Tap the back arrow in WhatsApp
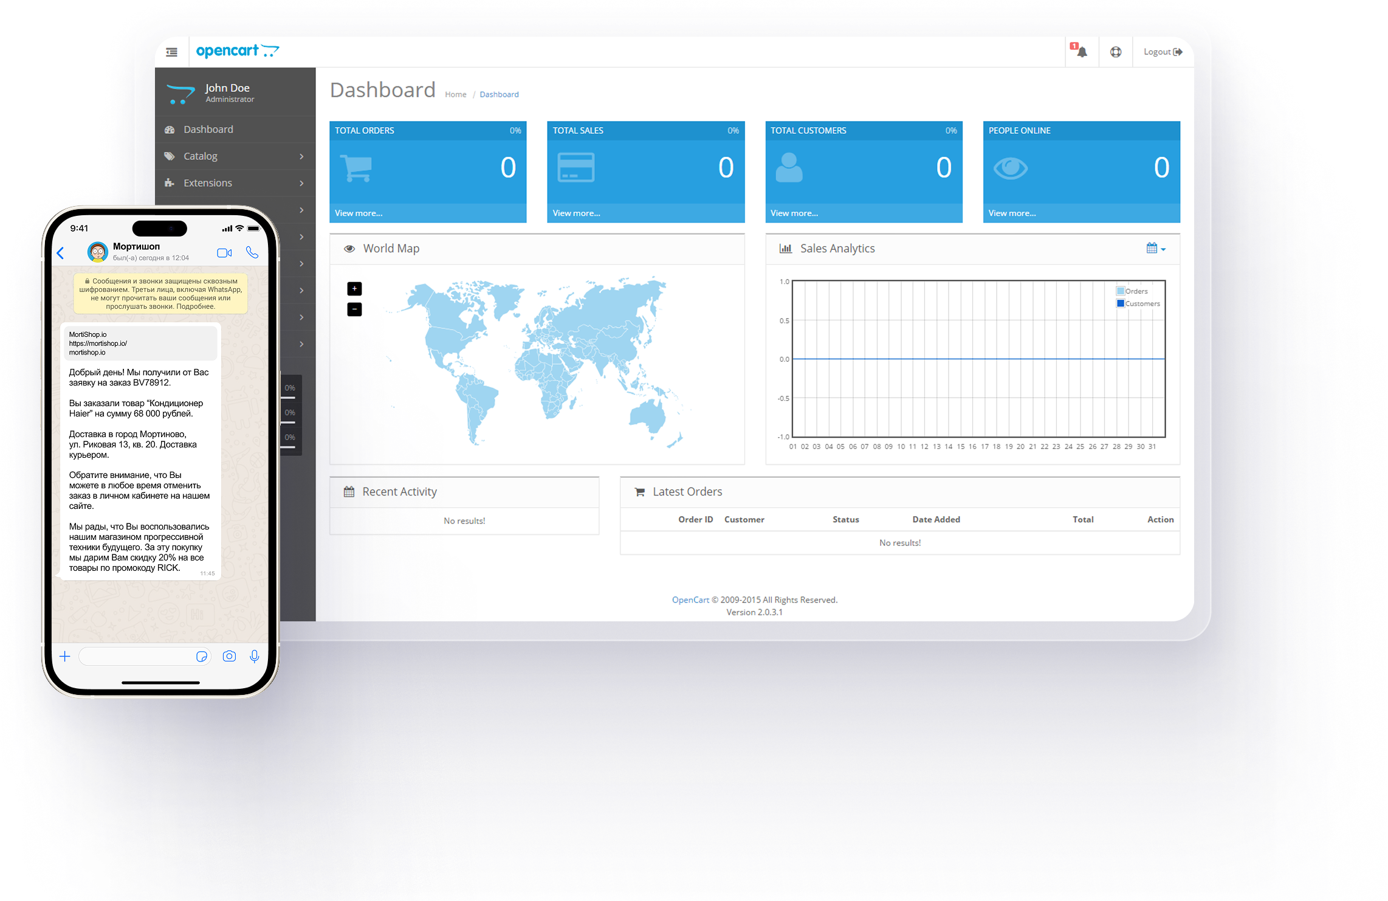 pyautogui.click(x=61, y=253)
